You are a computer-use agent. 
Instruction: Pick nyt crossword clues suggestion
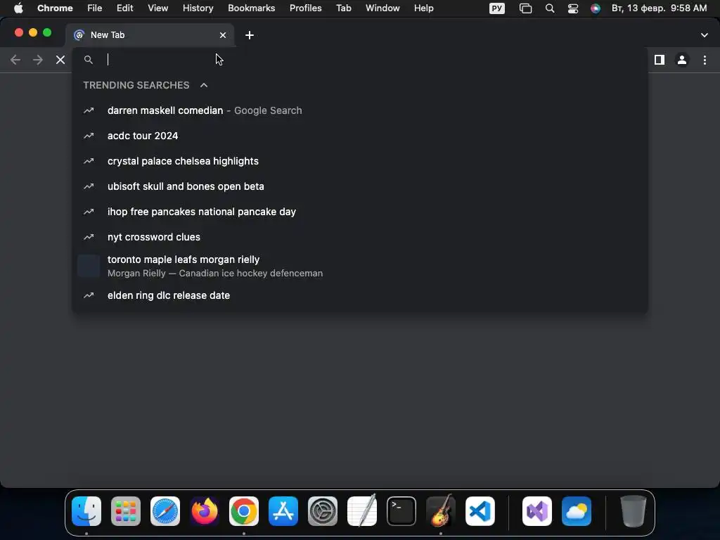pyautogui.click(x=361, y=237)
